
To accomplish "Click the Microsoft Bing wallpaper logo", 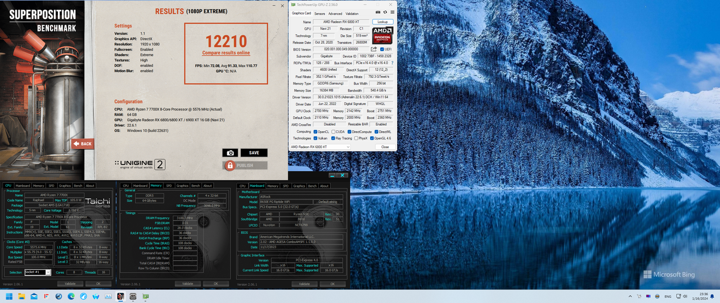I will pos(669,274).
